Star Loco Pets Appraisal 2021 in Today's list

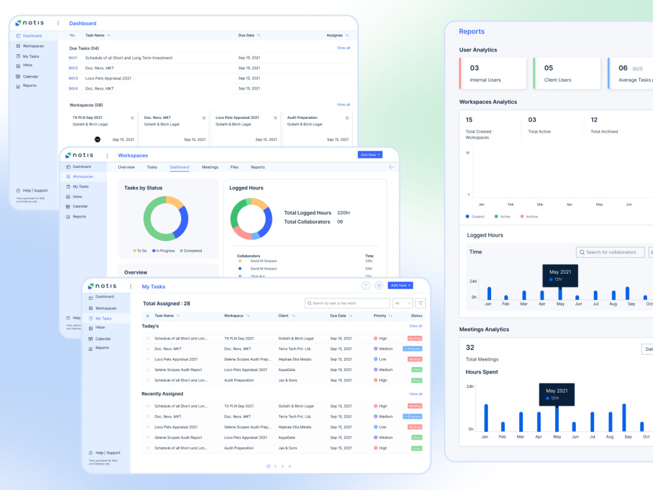coord(148,359)
